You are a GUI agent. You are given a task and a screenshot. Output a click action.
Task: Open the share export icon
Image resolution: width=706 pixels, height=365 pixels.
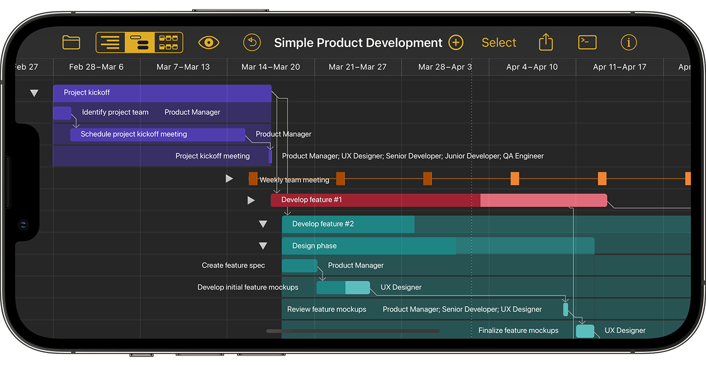click(x=546, y=42)
